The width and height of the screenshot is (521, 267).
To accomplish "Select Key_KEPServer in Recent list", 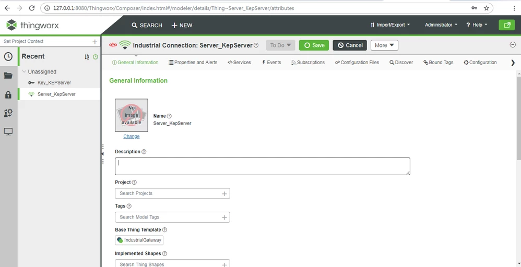I will [54, 83].
